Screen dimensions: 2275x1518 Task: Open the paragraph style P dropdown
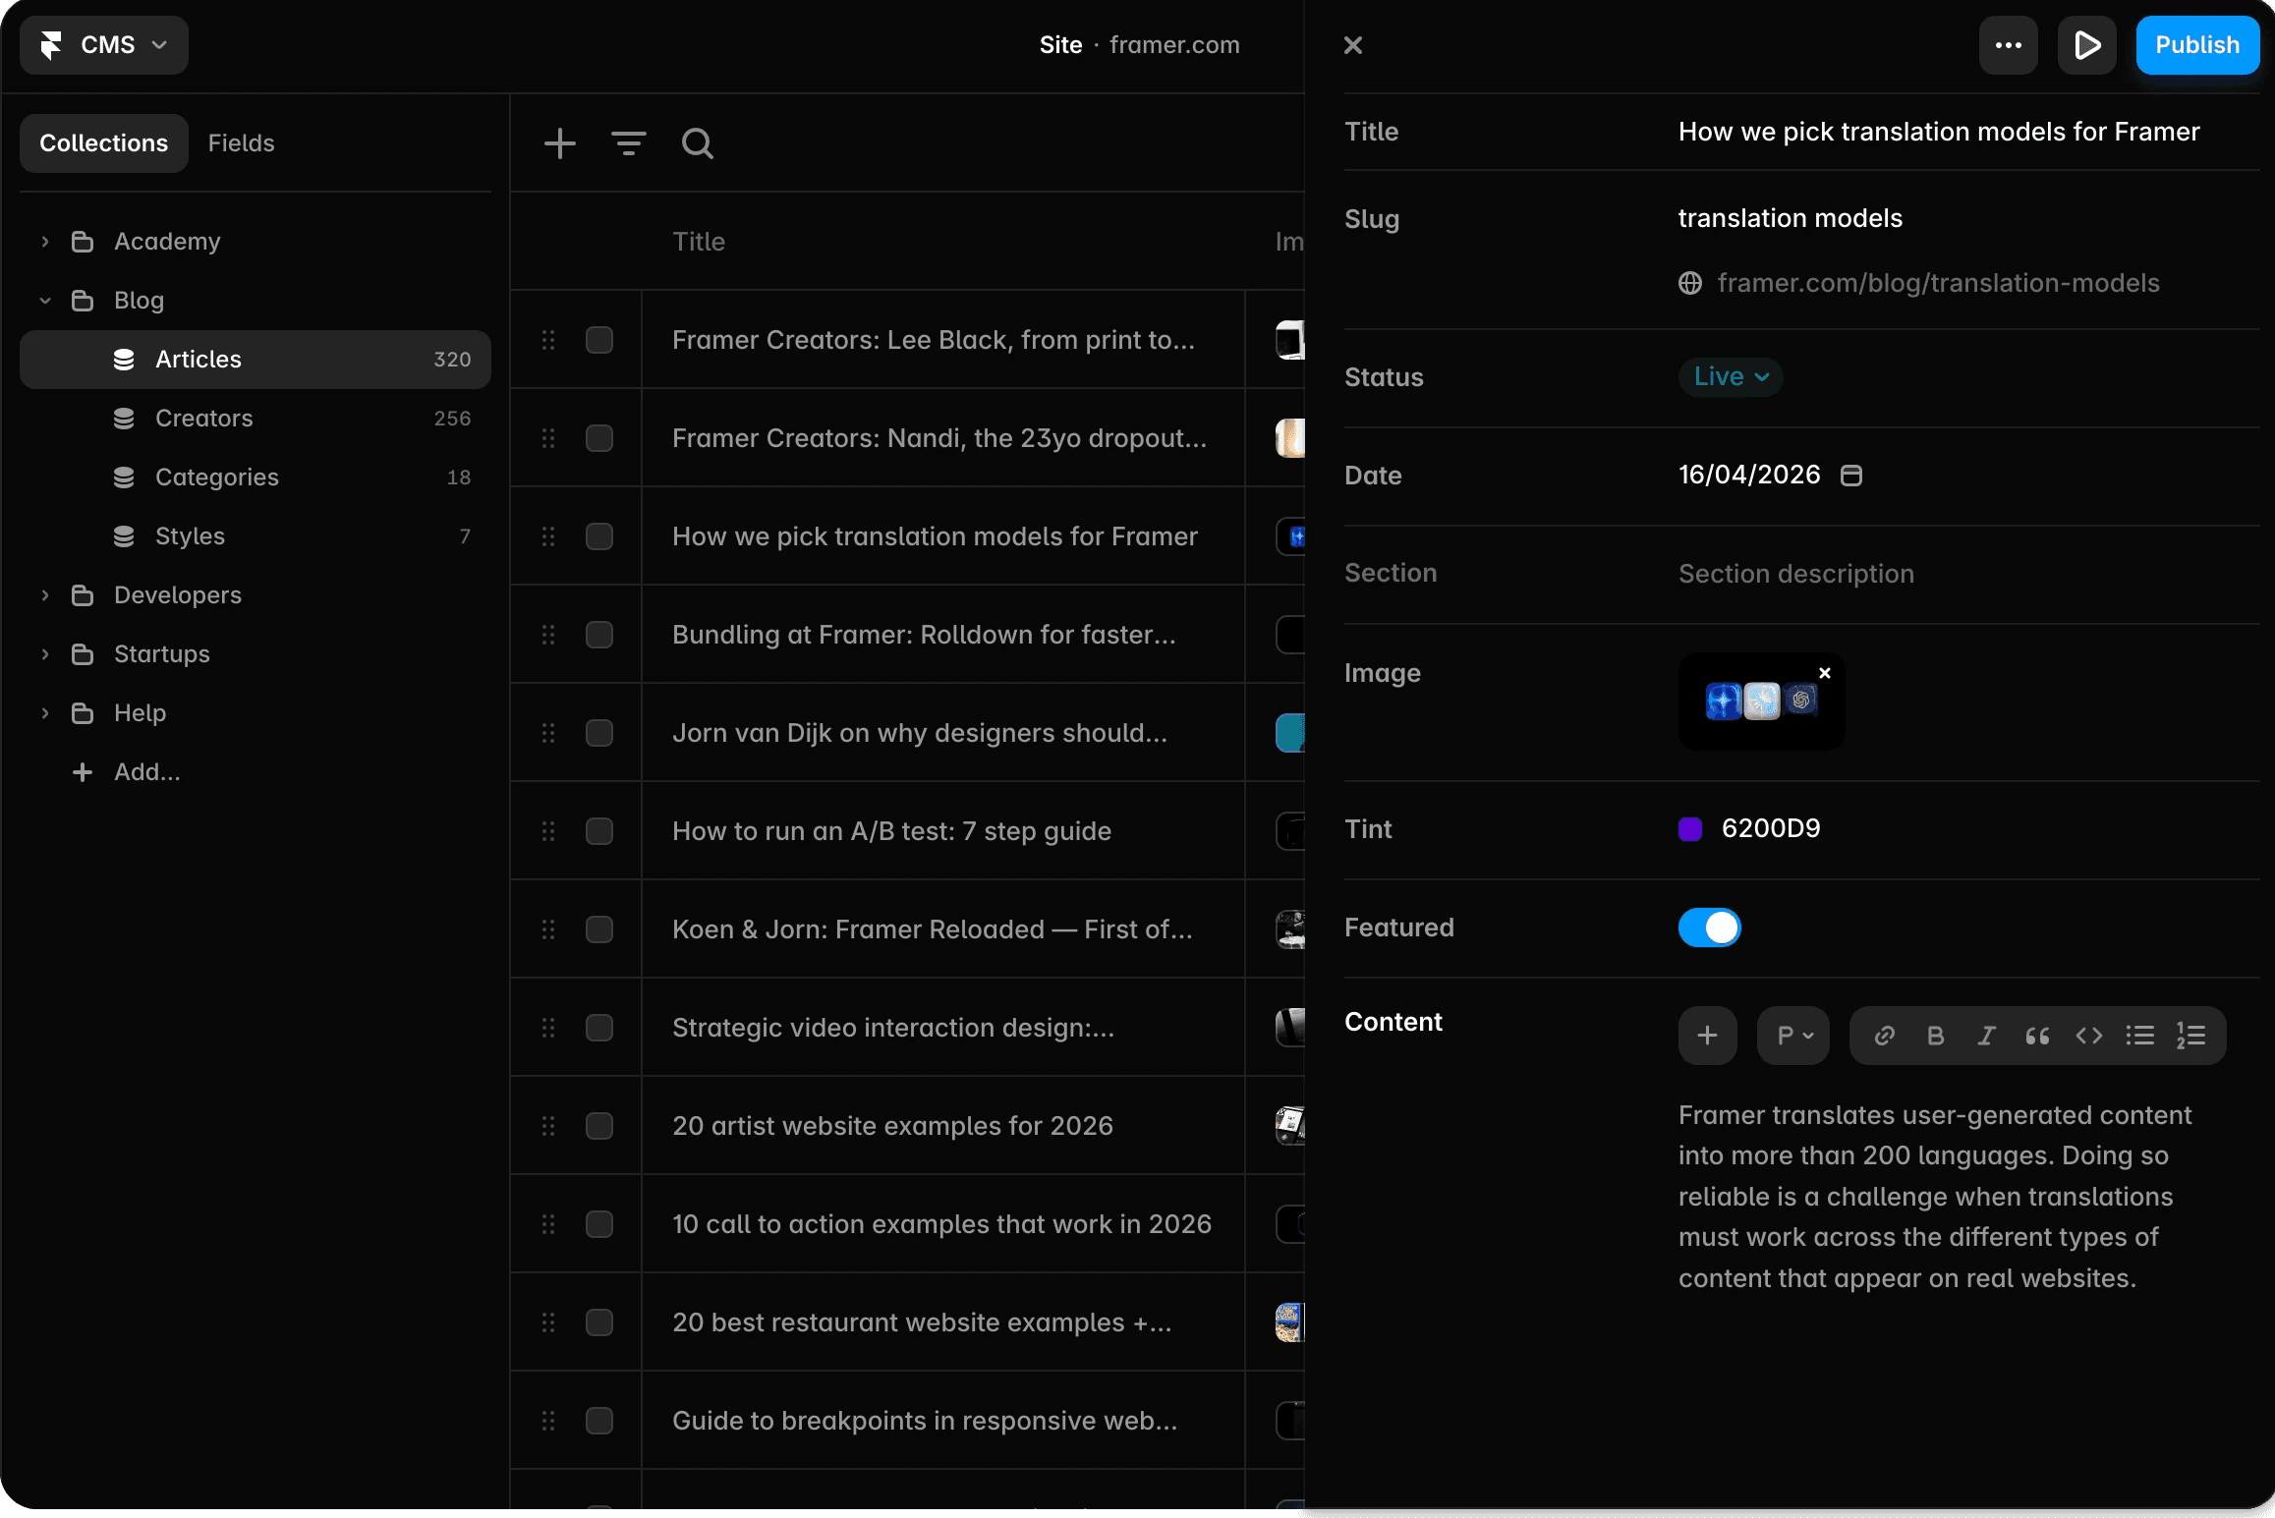[x=1793, y=1036]
